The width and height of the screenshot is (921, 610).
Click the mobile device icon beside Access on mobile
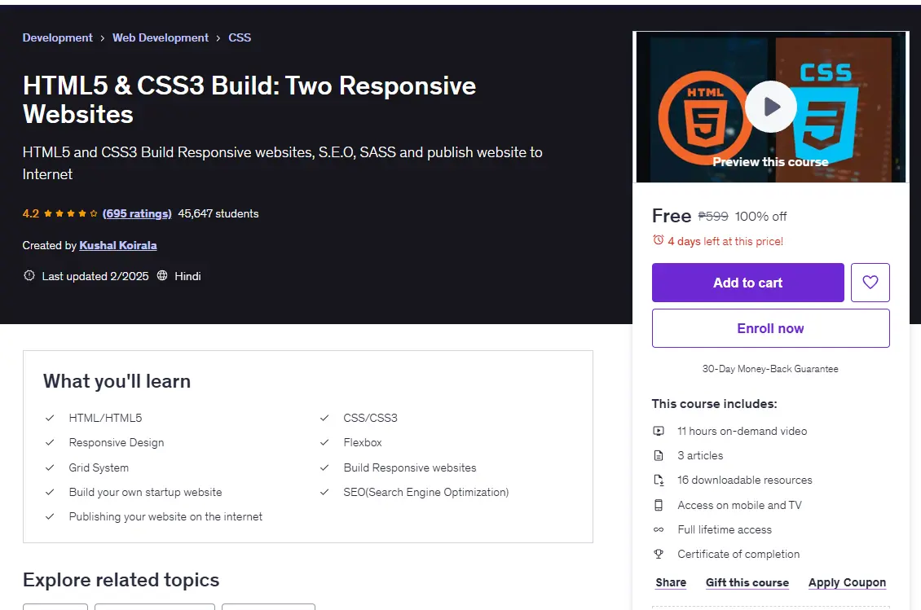659,505
